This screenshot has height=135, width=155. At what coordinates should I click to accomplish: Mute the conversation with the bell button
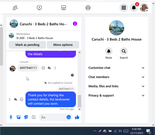coord(109,51)
